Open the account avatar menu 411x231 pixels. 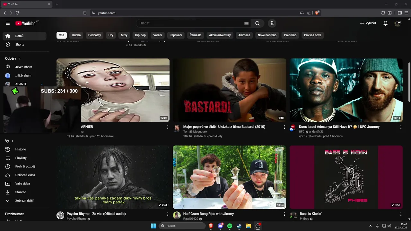click(398, 23)
